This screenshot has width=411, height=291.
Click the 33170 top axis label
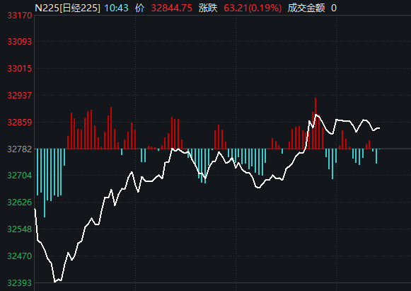[x=20, y=16]
